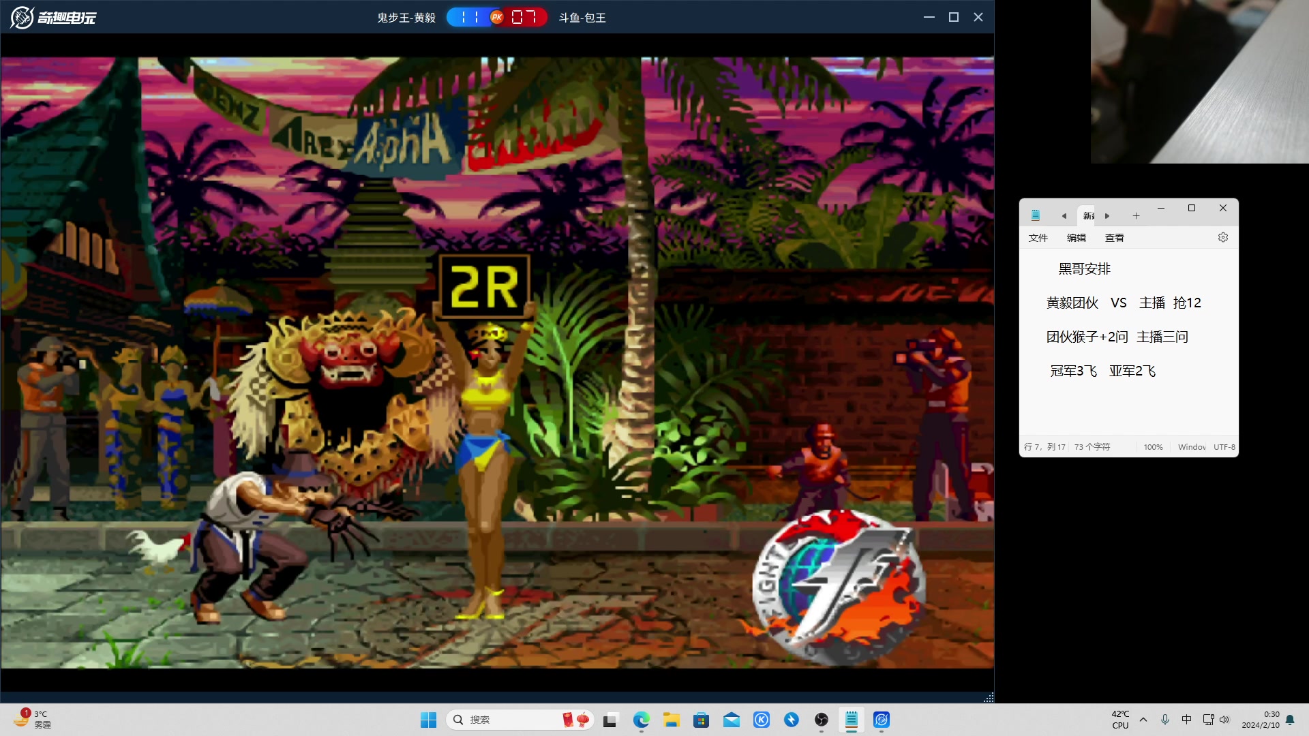Viewport: 1309px width, 736px height.
Task: Minimize the Notepad window
Action: (1161, 208)
